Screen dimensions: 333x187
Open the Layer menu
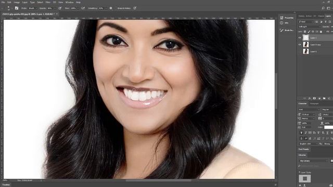click(x=25, y=2)
